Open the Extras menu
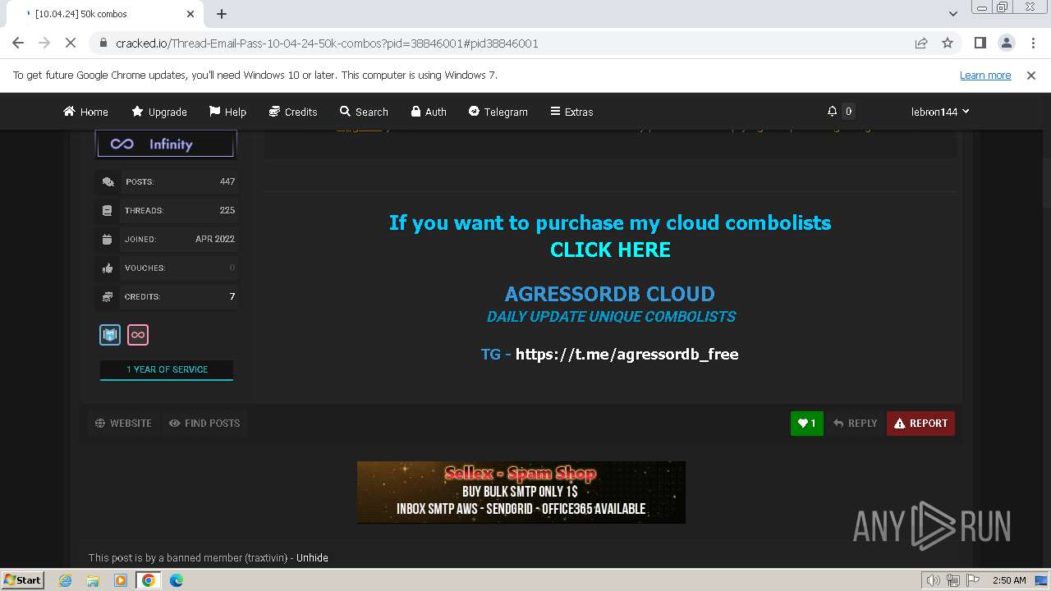This screenshot has width=1051, height=591. (x=571, y=112)
